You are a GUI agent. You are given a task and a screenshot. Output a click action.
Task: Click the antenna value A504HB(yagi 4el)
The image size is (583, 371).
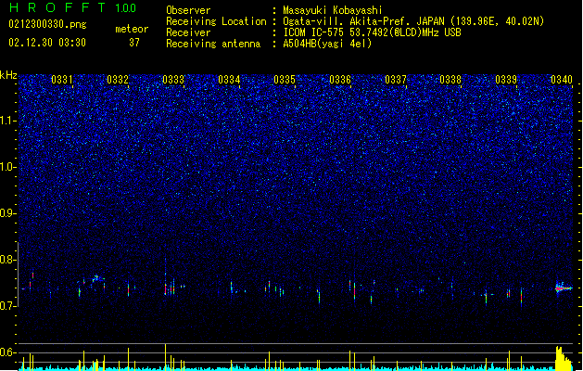point(327,44)
